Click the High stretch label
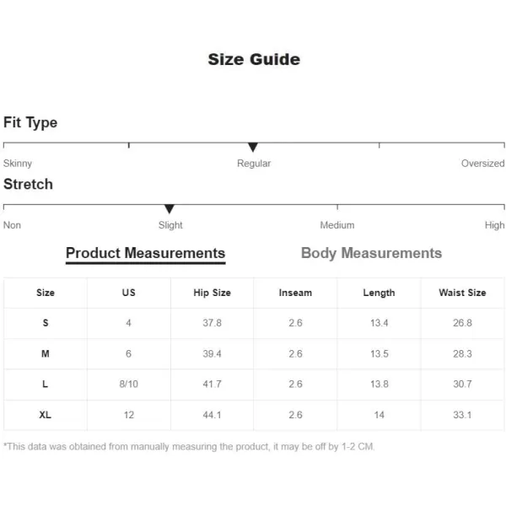This screenshot has width=506, height=506. 494,225
